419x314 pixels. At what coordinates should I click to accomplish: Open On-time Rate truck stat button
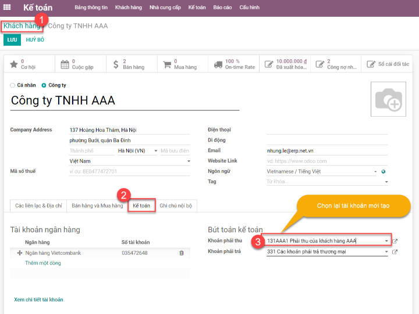click(x=233, y=64)
